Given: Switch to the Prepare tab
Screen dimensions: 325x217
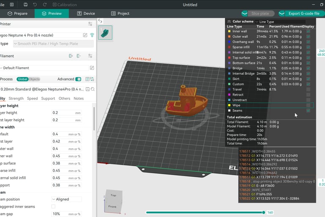Looking at the screenshot, I should pos(17,14).
